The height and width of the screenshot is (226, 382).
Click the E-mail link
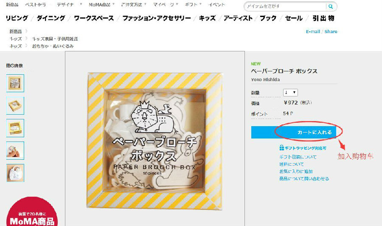coord(313,31)
